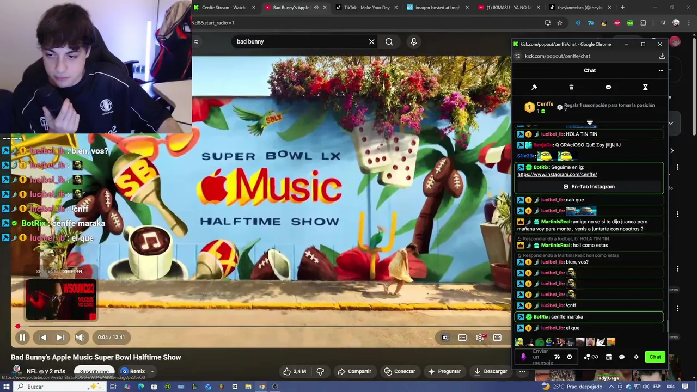Image resolution: width=697 pixels, height=392 pixels.
Task: Click the channel points infinity icon
Action: pyautogui.click(x=595, y=357)
